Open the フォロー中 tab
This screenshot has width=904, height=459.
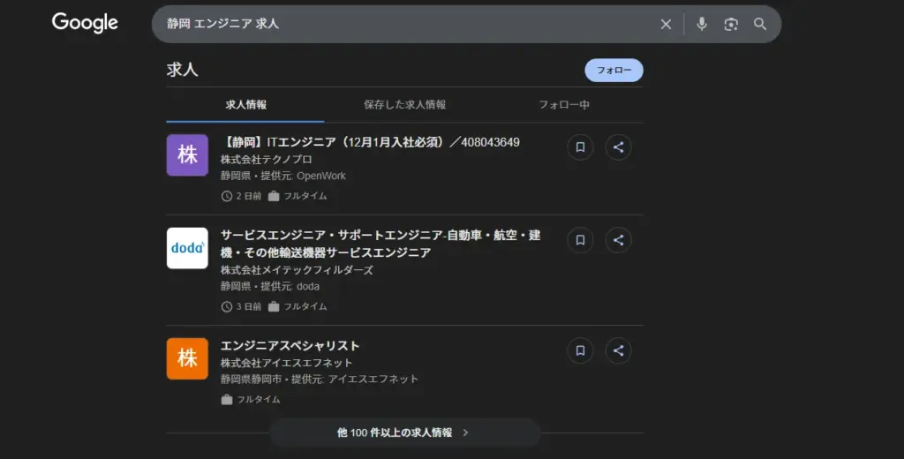pos(564,104)
